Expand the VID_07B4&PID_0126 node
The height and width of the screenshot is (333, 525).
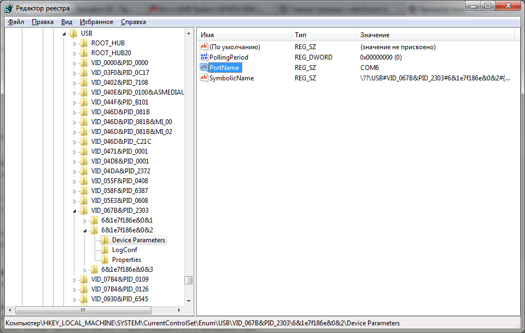(74, 289)
